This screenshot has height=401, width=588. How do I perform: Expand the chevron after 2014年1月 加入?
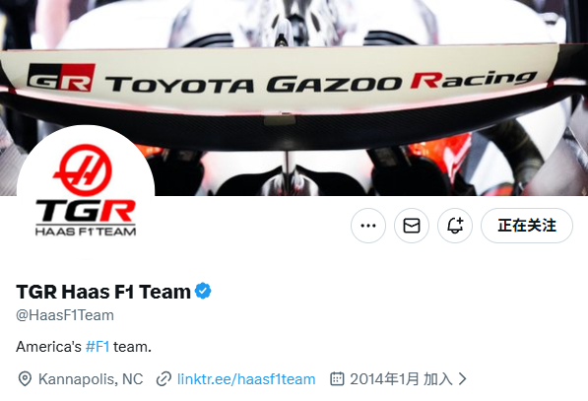463,379
